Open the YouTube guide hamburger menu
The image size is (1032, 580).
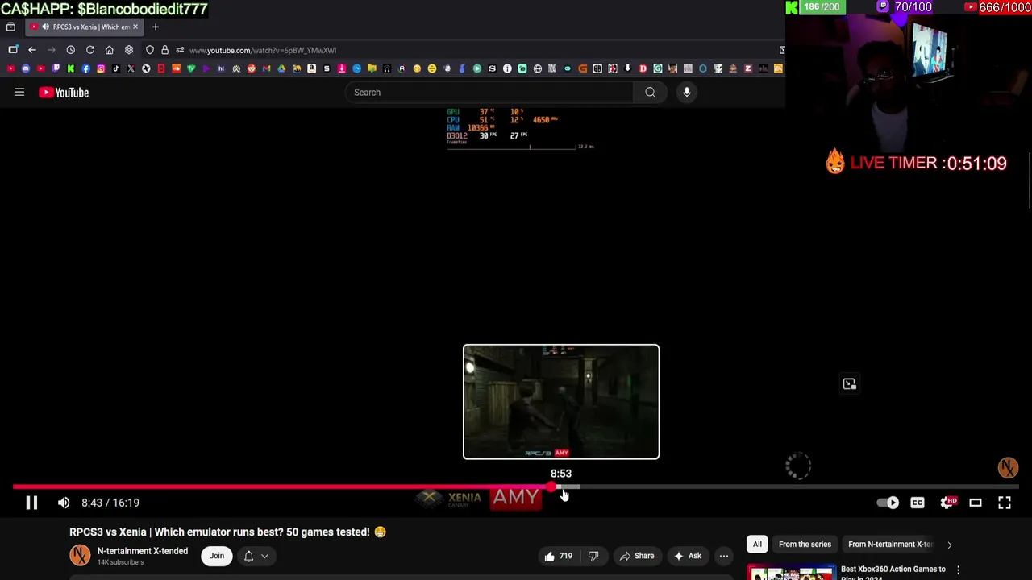tap(19, 93)
